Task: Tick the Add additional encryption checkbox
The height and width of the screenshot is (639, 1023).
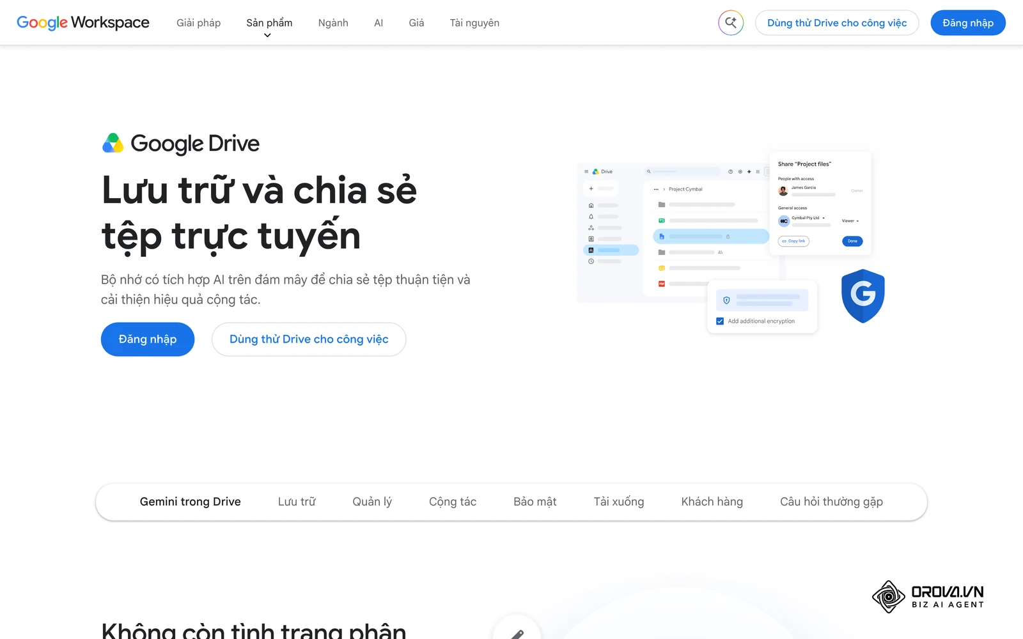Action: (x=720, y=321)
